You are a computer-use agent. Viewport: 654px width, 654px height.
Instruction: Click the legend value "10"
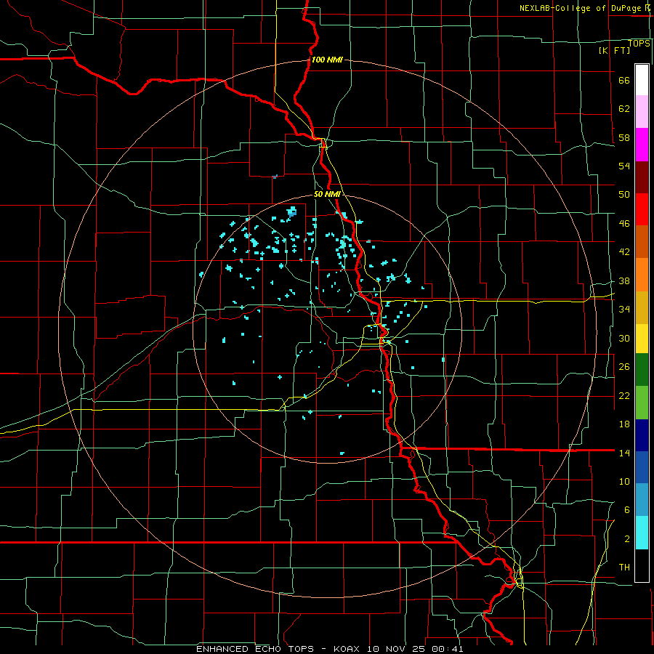tap(624, 481)
